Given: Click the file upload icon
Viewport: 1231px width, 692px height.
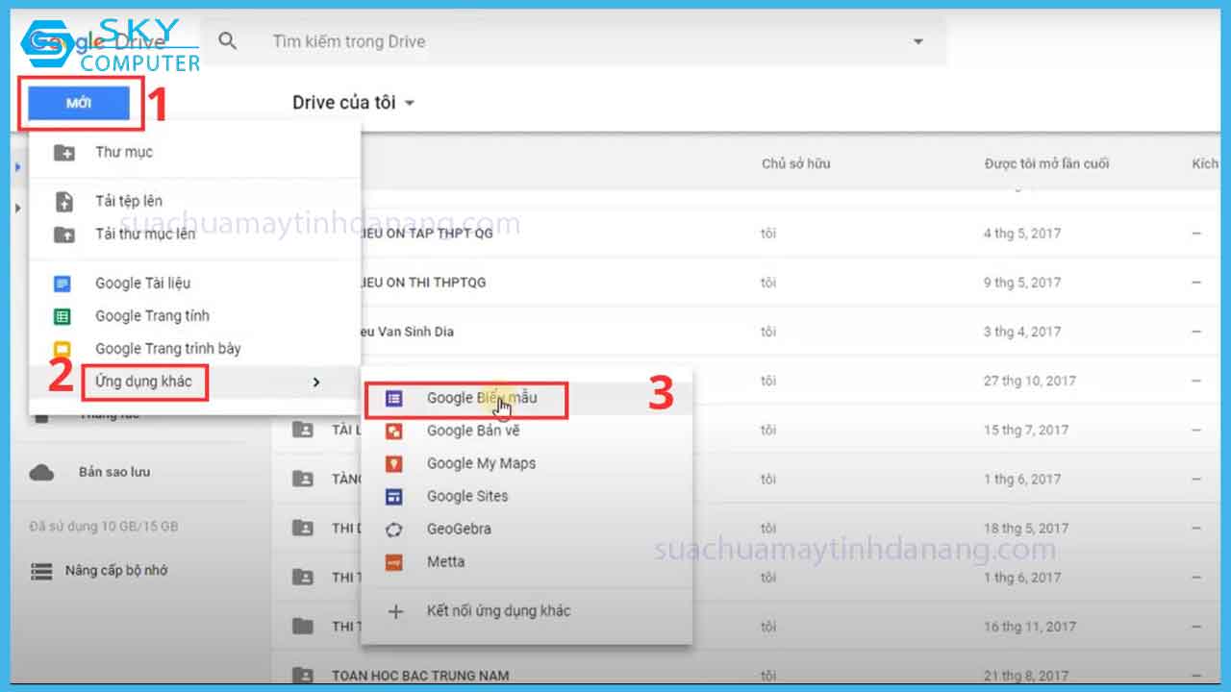Looking at the screenshot, I should coord(64,201).
